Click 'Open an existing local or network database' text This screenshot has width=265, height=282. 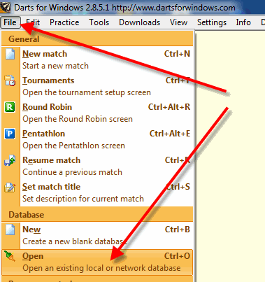click(x=101, y=268)
